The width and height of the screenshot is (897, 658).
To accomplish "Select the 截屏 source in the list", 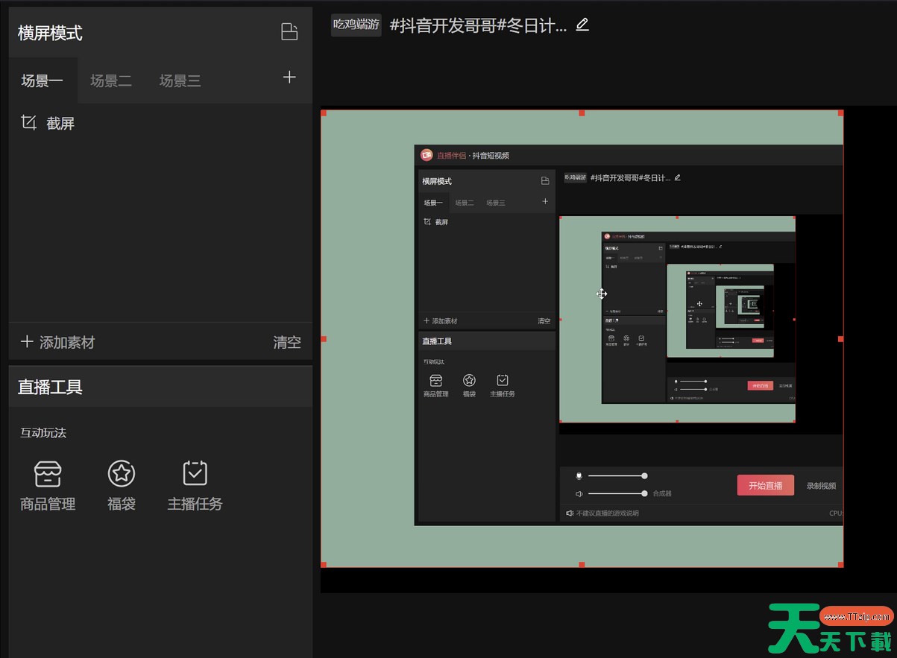I will click(x=60, y=124).
